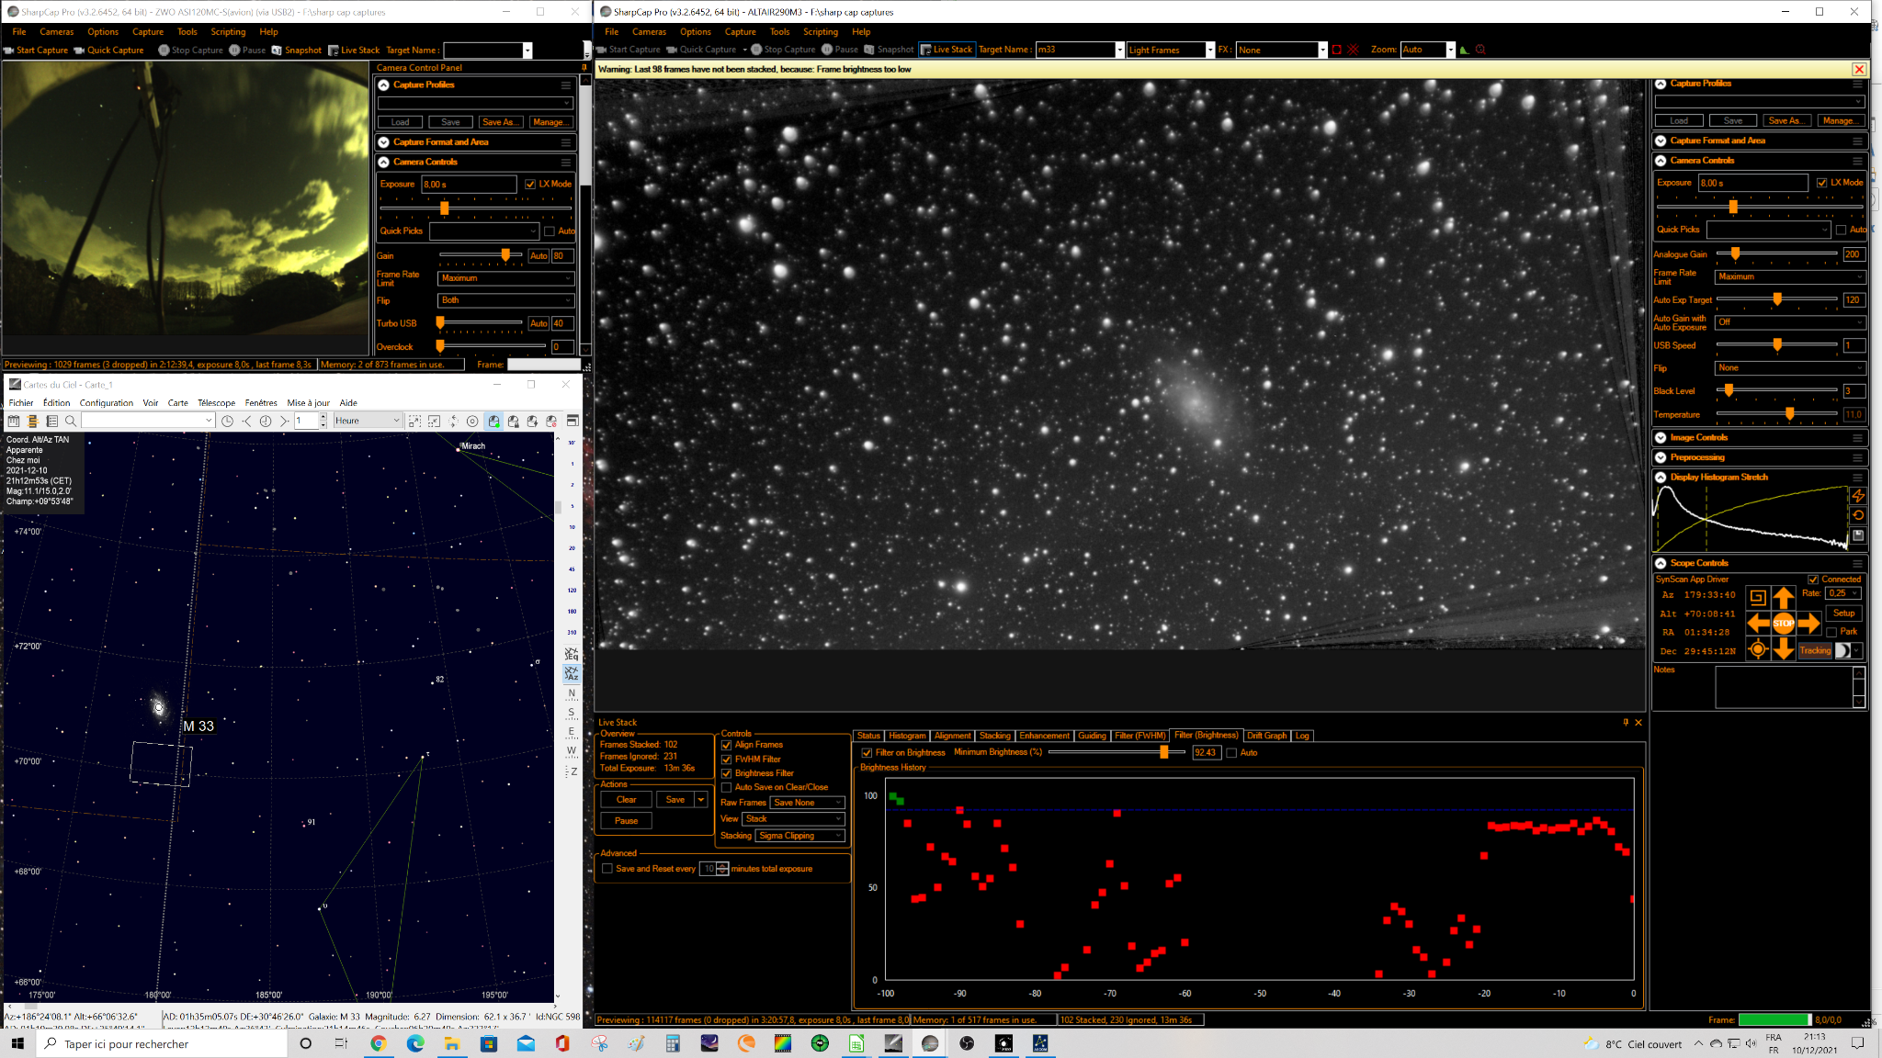The width and height of the screenshot is (1882, 1058).
Task: Adjust the Analogue Gain slider
Action: click(x=1776, y=253)
